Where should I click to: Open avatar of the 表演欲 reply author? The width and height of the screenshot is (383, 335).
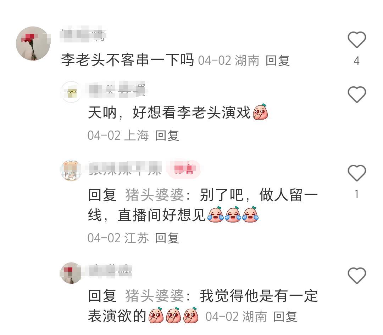click(71, 273)
